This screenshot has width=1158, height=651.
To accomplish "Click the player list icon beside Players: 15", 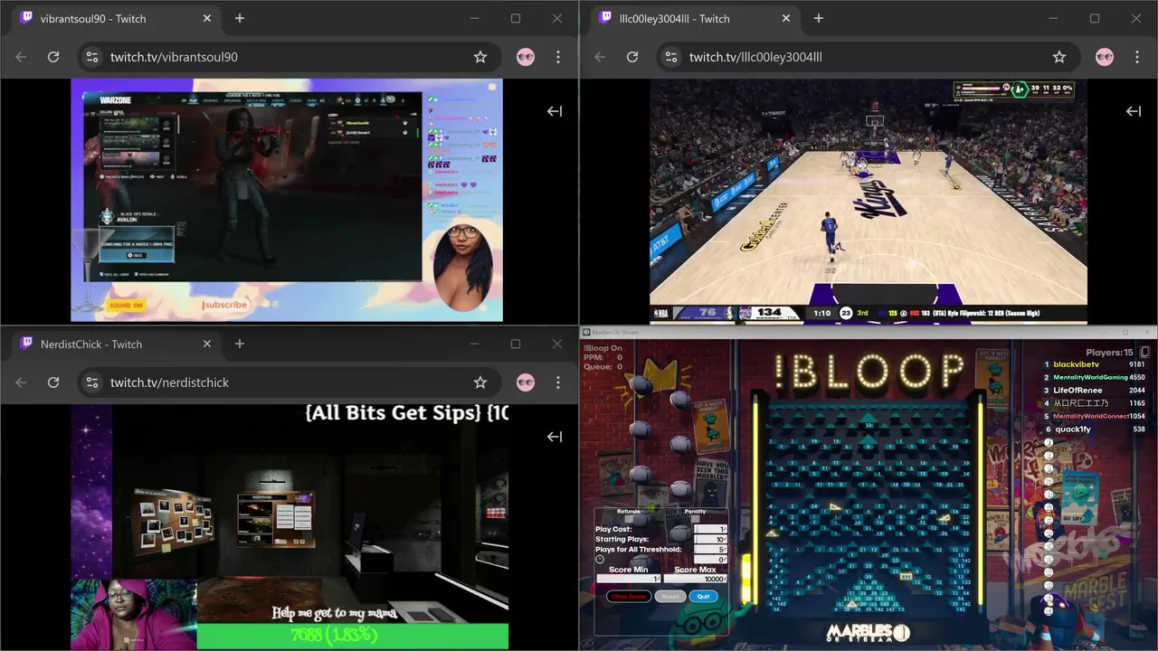I will tap(1144, 353).
